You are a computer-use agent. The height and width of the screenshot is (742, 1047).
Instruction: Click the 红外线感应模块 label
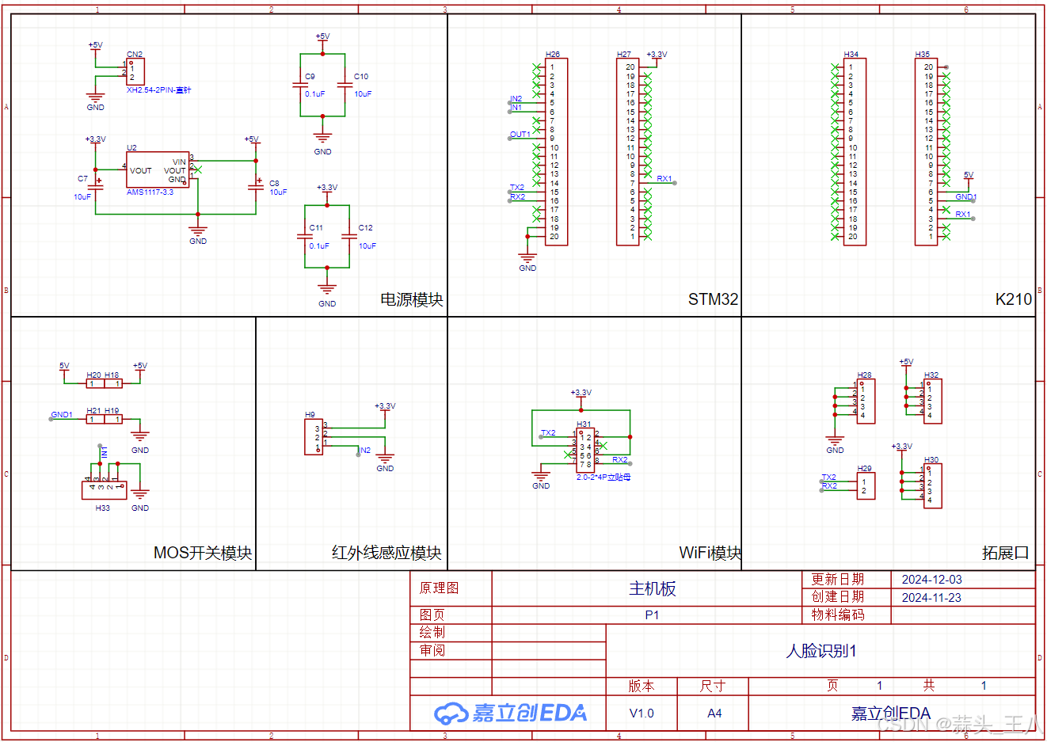pyautogui.click(x=386, y=553)
